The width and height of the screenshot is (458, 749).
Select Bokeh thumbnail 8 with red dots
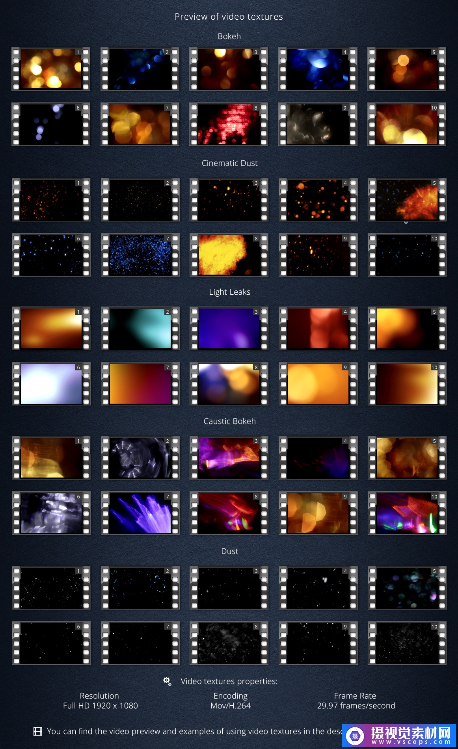[229, 124]
